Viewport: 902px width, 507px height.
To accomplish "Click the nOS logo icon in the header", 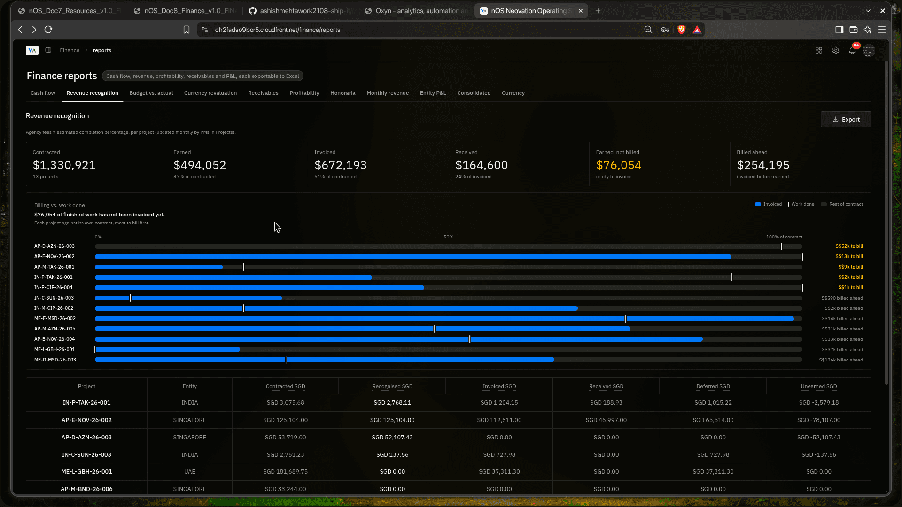I will coord(32,50).
